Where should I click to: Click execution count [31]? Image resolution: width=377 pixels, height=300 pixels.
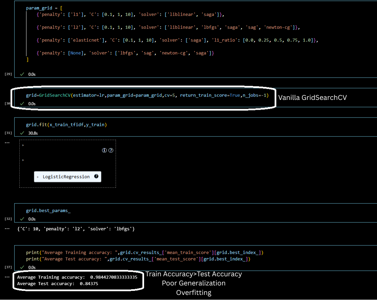[x=8, y=133]
